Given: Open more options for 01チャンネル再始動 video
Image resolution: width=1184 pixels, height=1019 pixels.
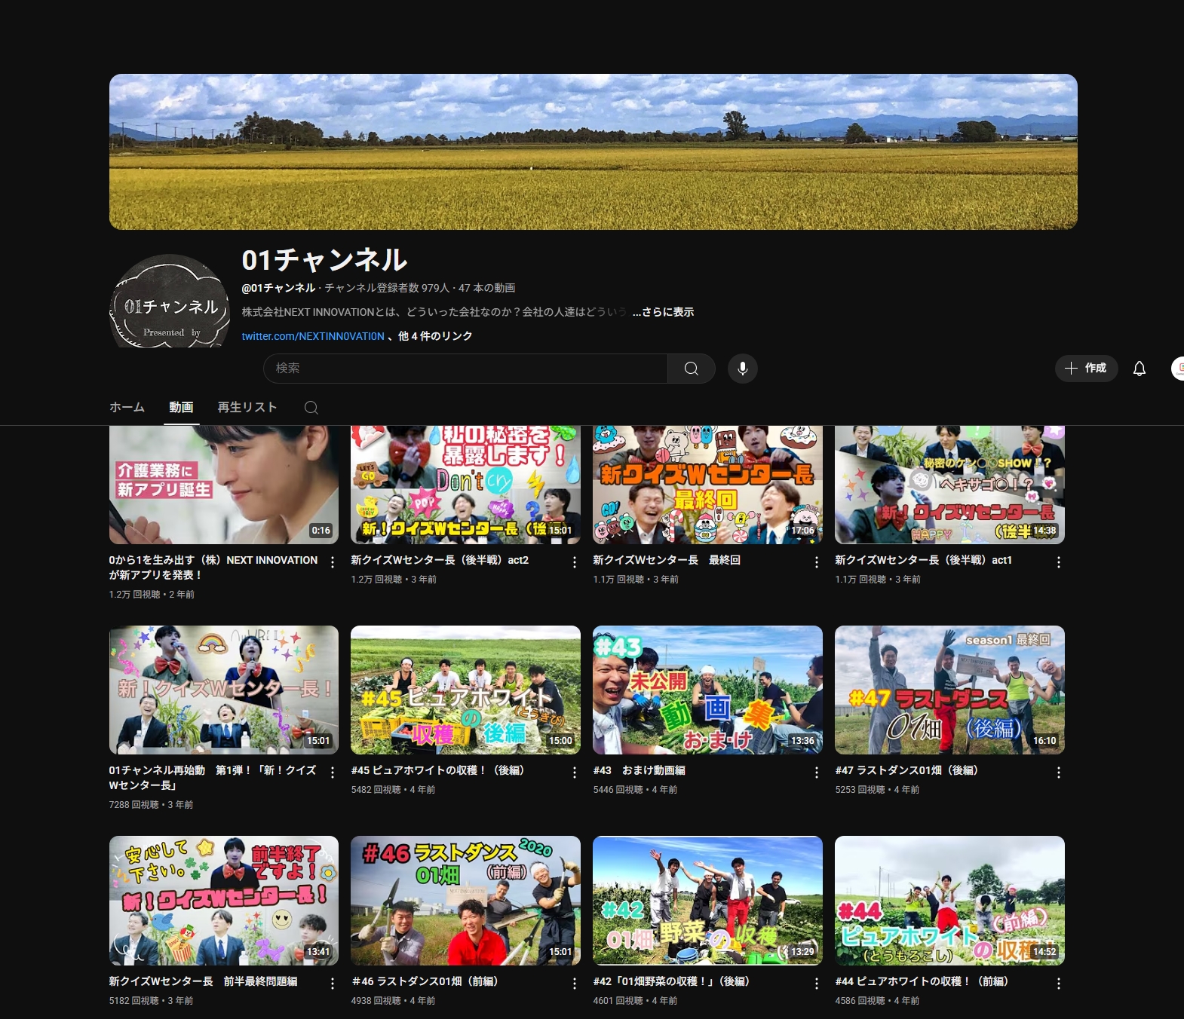Looking at the screenshot, I should click(333, 773).
